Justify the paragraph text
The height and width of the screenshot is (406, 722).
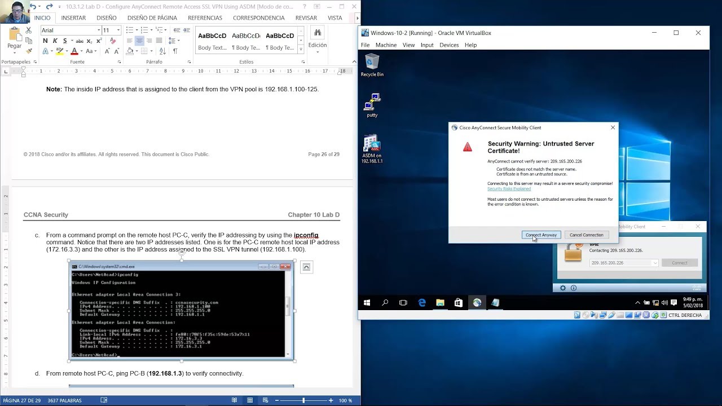point(159,41)
